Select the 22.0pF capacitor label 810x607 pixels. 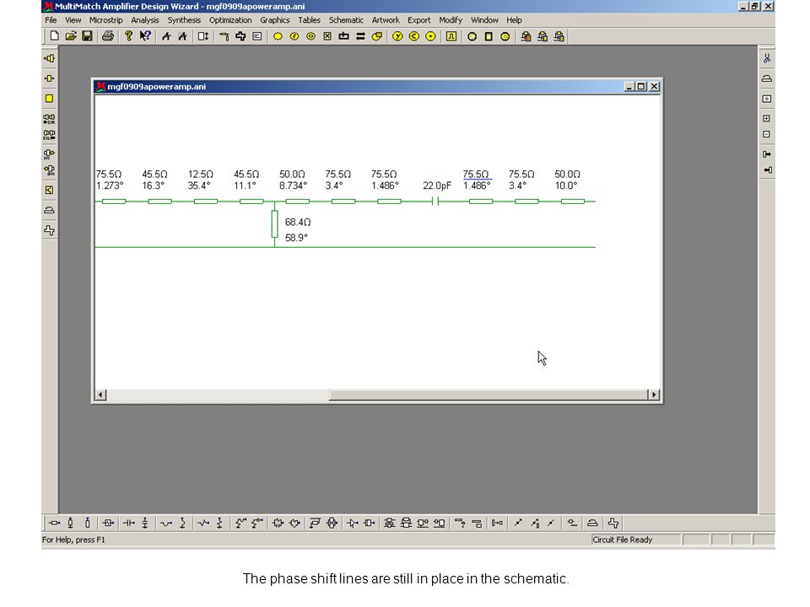pyautogui.click(x=437, y=185)
